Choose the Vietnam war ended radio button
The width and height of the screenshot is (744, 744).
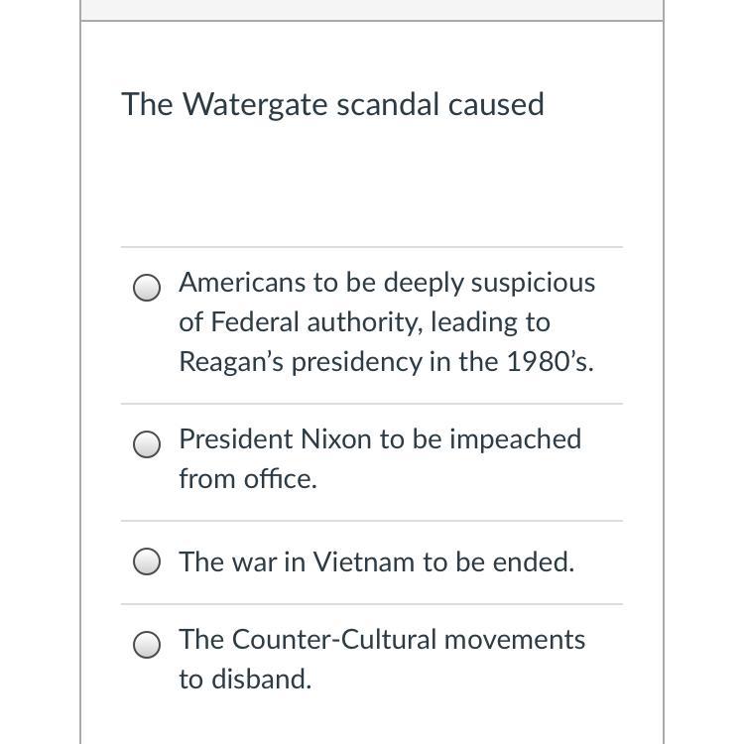pyautogui.click(x=146, y=562)
